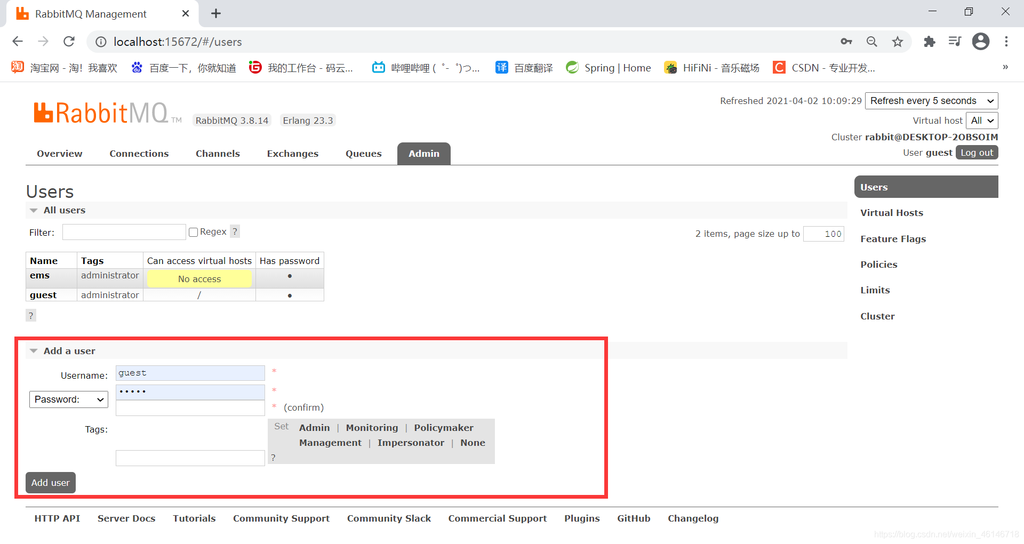Click the password confirm field
Image resolution: width=1024 pixels, height=544 pixels.
pos(190,408)
